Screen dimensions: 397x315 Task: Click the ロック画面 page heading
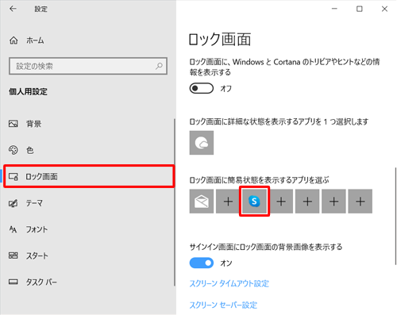220,39
